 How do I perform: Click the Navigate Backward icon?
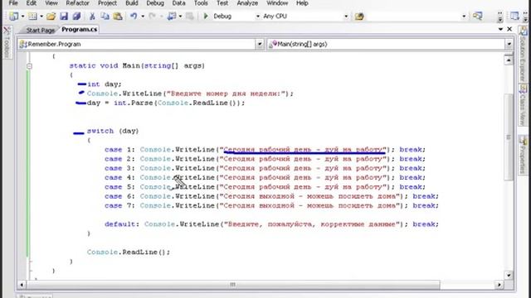pos(172,17)
